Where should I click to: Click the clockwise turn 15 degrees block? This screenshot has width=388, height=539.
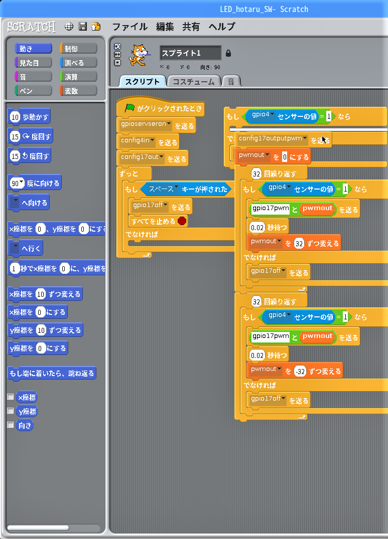[x=30, y=136]
